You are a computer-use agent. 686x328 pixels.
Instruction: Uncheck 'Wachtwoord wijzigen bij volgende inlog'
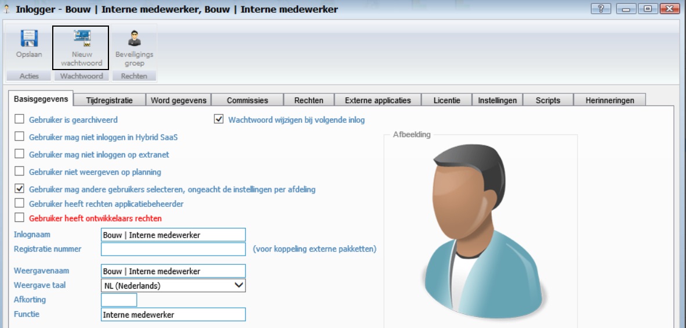pyautogui.click(x=219, y=119)
